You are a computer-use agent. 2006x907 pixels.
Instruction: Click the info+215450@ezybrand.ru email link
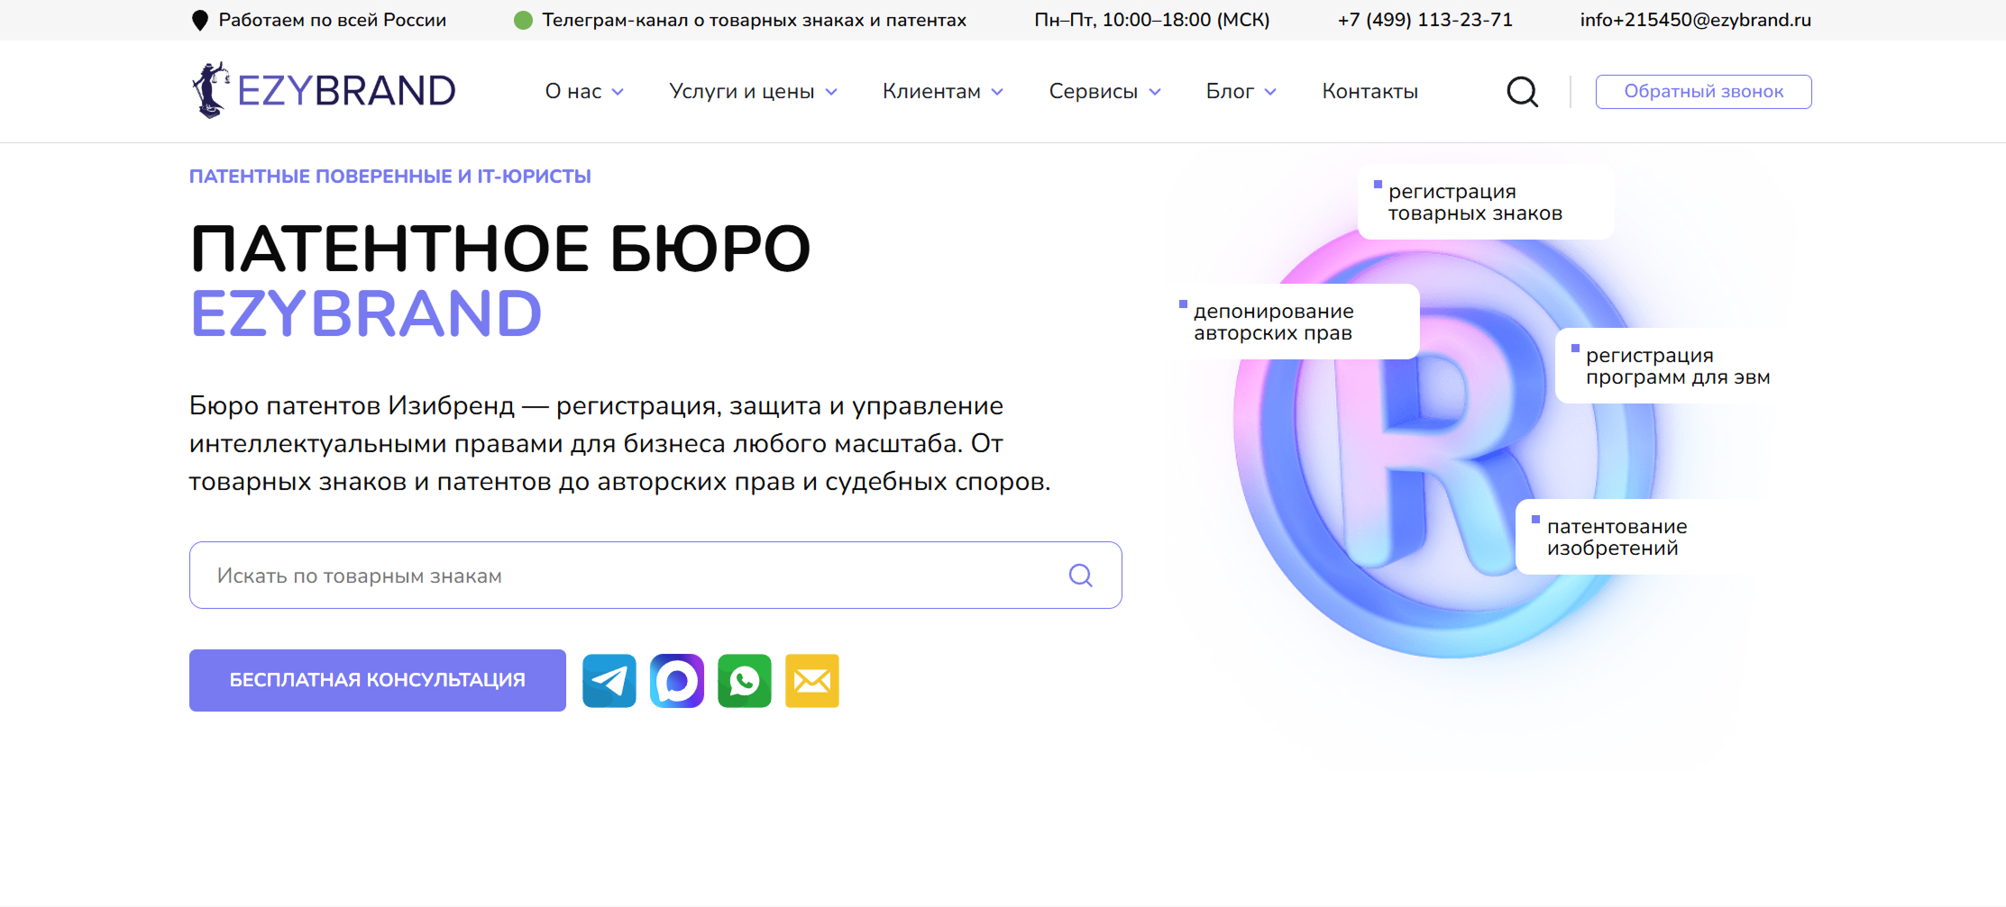(x=1696, y=20)
